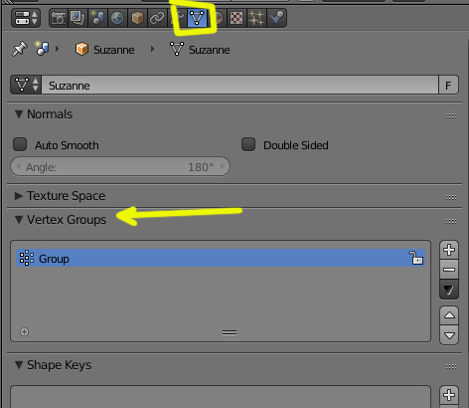Click the scene icon in breadcrumb
Viewport: 469px width, 408px height.
(42, 49)
